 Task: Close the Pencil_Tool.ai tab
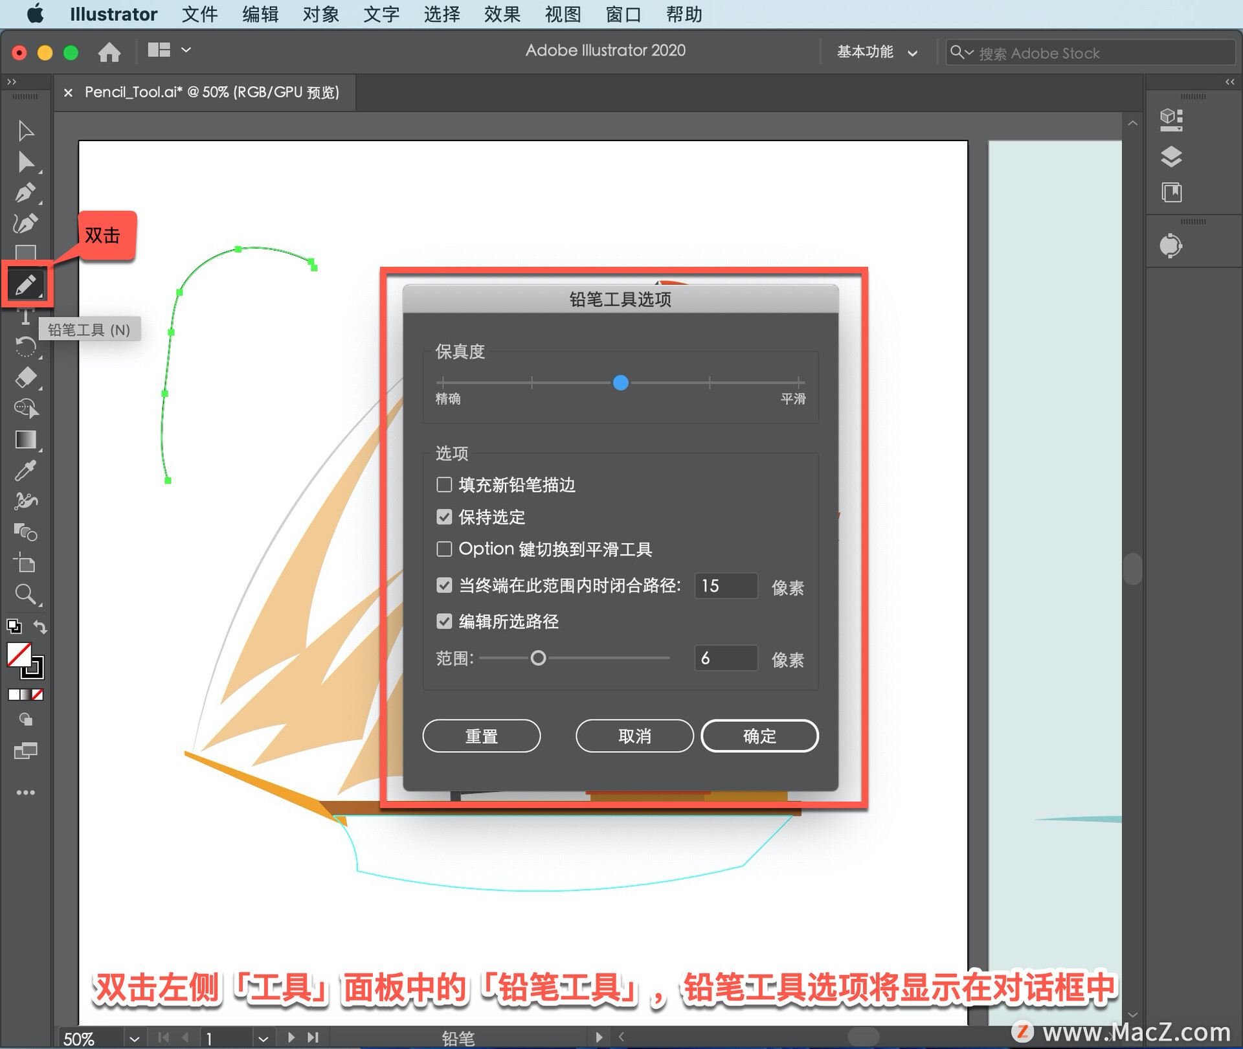click(x=68, y=93)
